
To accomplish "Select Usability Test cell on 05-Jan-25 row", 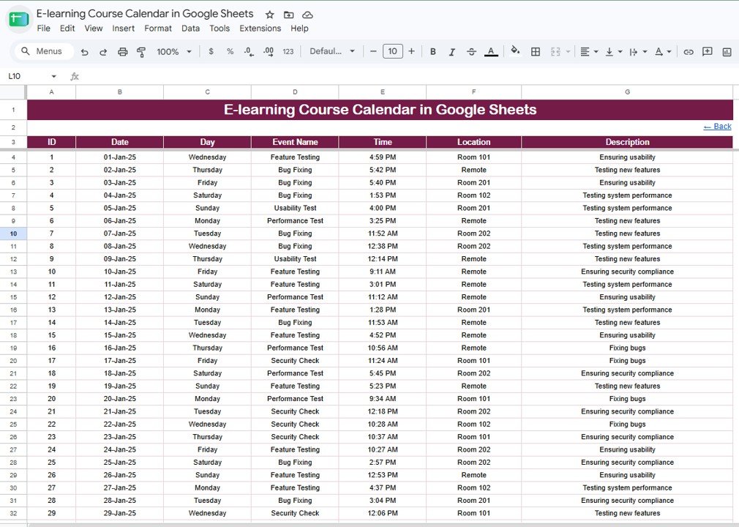I will (295, 208).
